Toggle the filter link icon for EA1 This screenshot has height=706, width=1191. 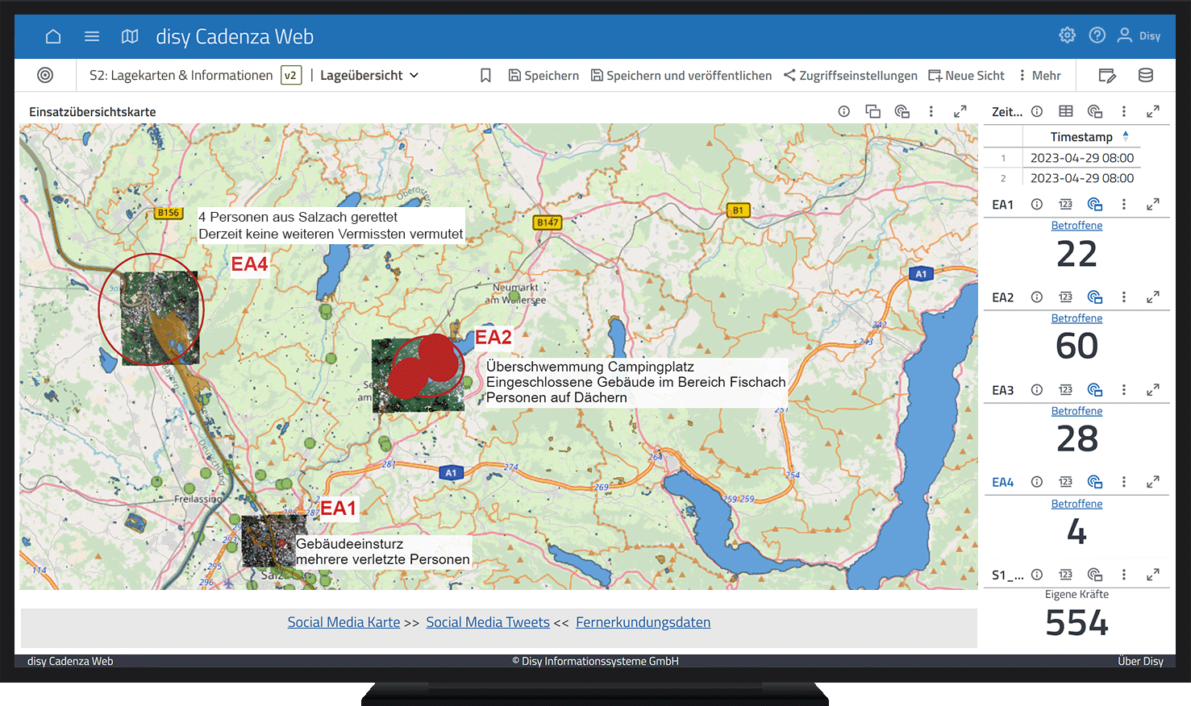point(1094,205)
